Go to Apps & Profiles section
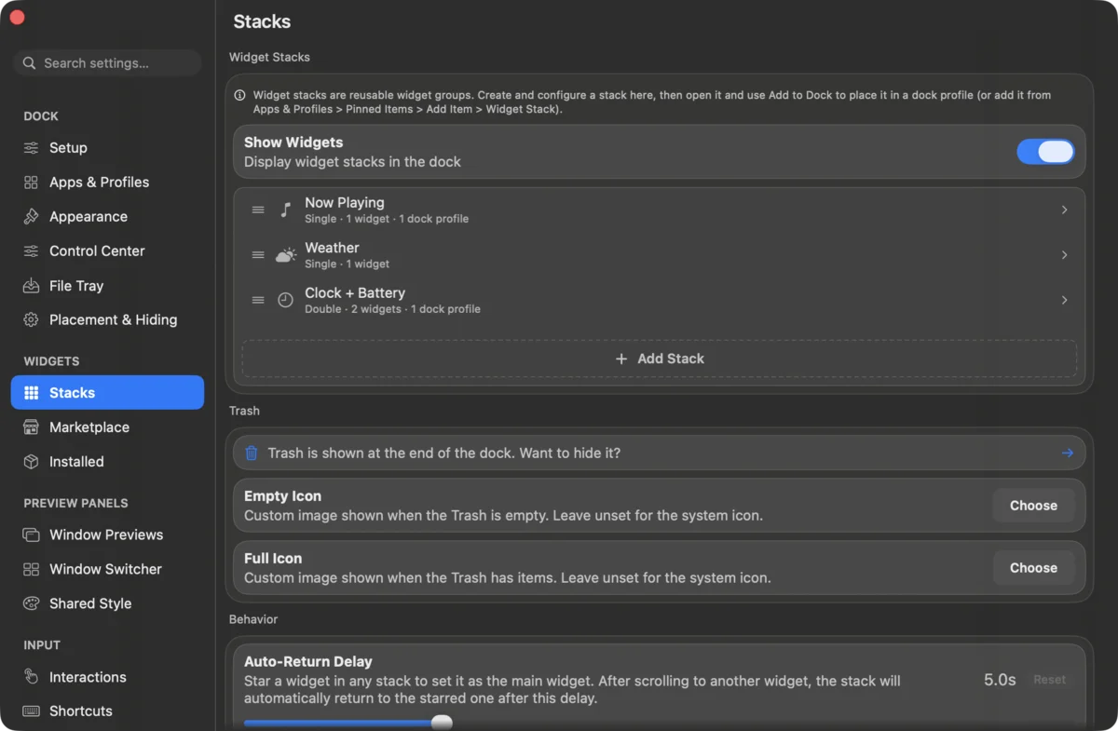The height and width of the screenshot is (731, 1118). [107, 183]
